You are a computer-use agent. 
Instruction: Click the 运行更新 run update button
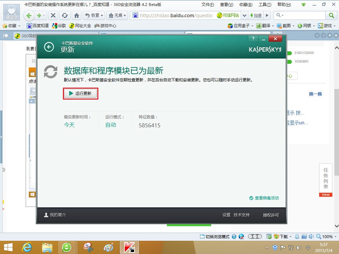(80, 94)
